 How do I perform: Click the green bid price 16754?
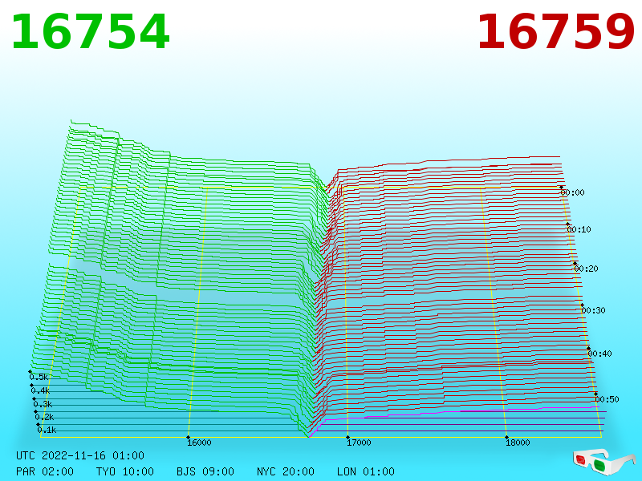pyautogui.click(x=91, y=32)
